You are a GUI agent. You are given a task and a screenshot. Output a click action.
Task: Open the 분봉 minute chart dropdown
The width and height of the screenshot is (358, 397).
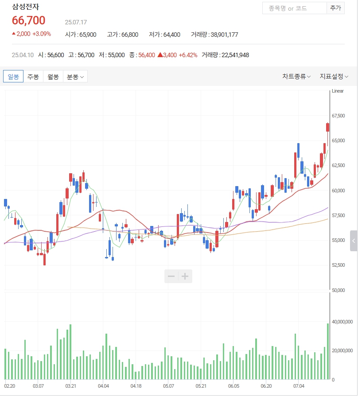point(75,77)
